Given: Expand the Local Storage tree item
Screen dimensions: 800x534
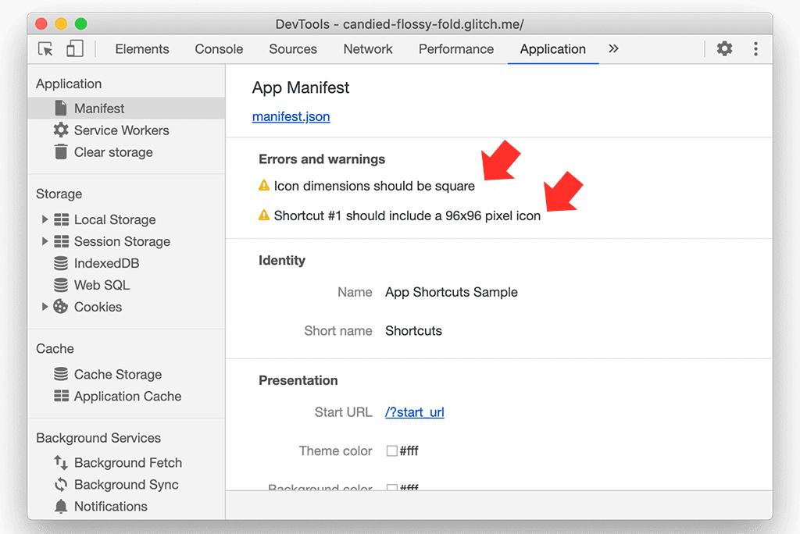Looking at the screenshot, I should tap(45, 219).
